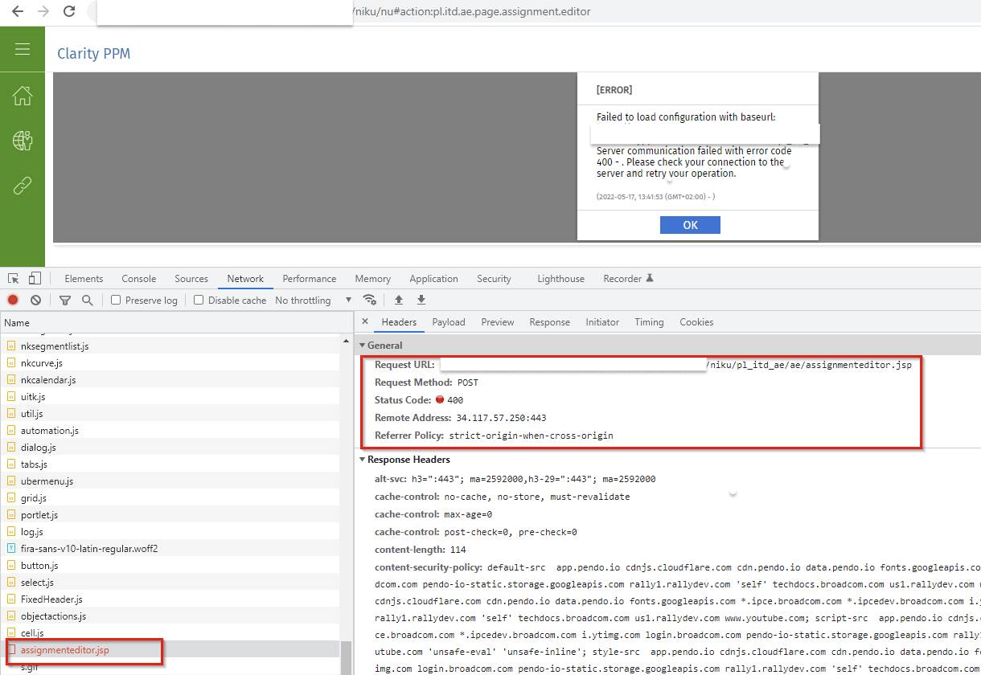Click the Home icon in green sidebar

[x=23, y=96]
